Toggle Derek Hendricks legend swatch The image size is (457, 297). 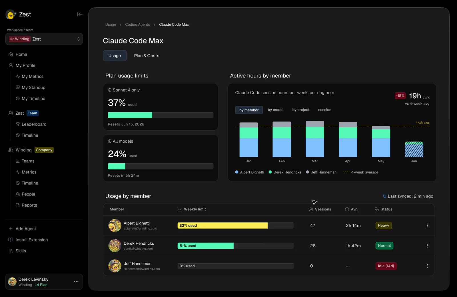270,172
